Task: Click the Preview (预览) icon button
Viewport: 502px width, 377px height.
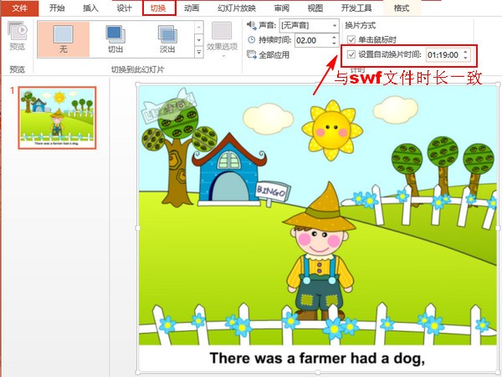Action: point(18,36)
